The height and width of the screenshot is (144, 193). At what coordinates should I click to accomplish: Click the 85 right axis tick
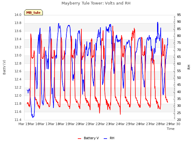pos(179,29)
